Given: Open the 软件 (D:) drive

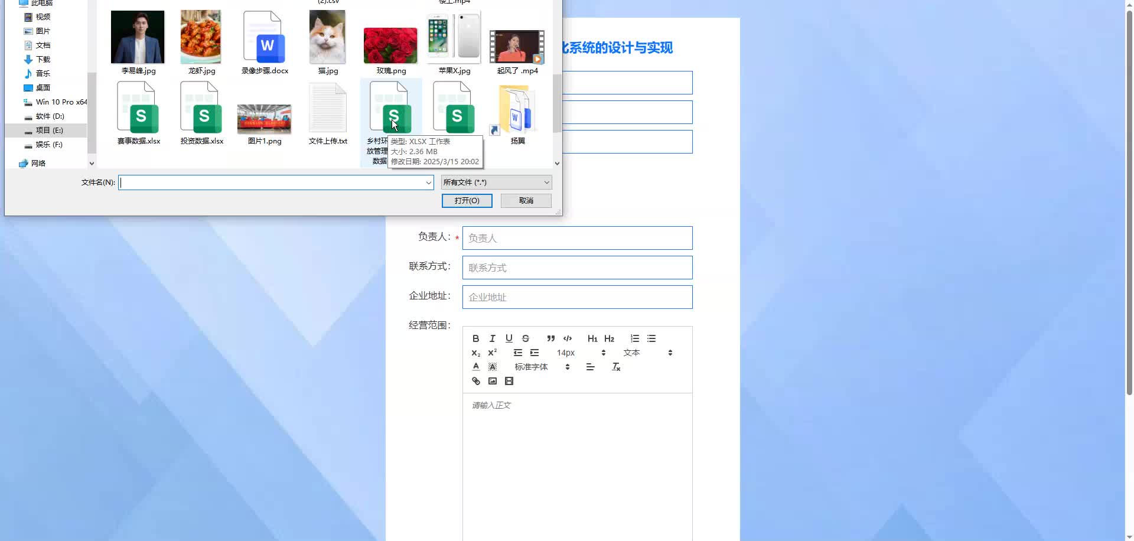Looking at the screenshot, I should (50, 116).
